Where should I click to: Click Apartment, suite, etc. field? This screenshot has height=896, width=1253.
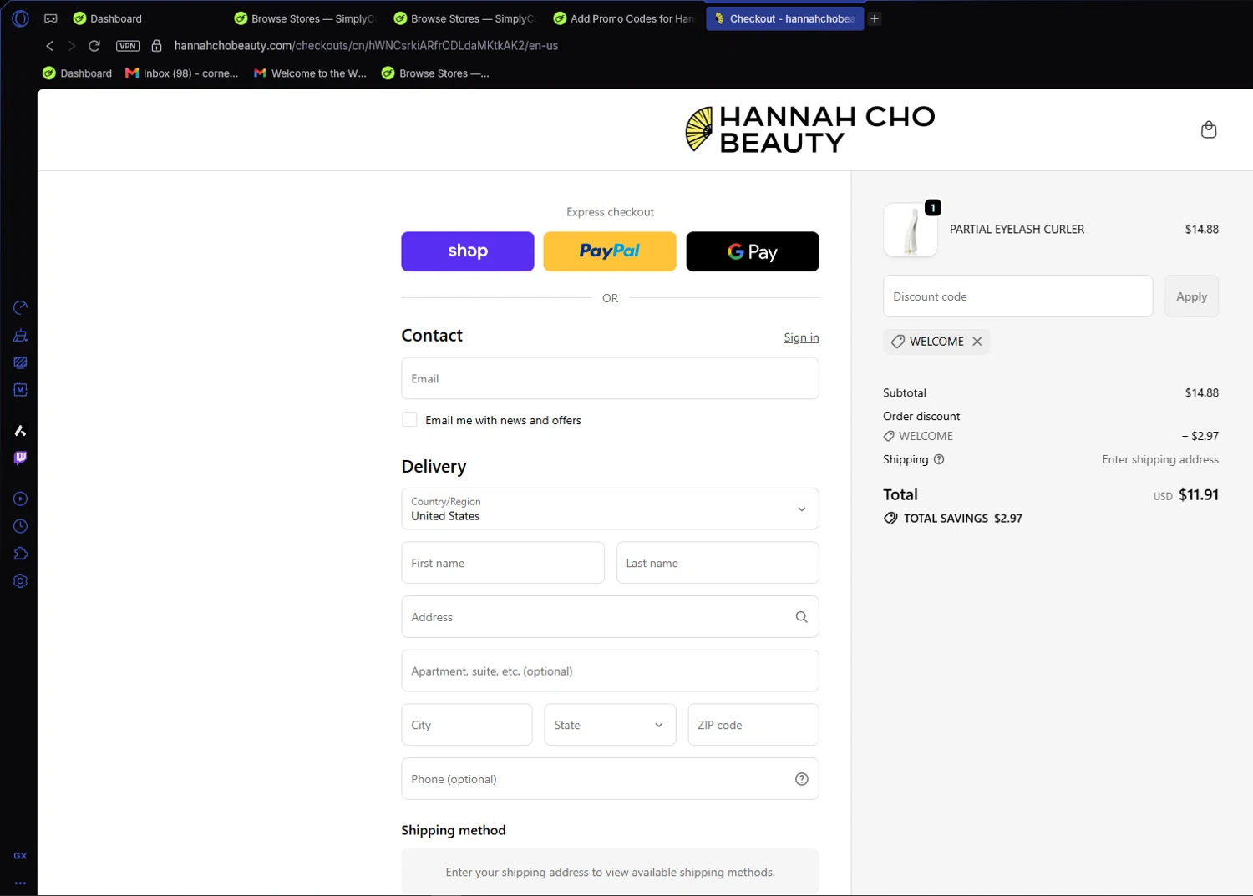tap(610, 671)
